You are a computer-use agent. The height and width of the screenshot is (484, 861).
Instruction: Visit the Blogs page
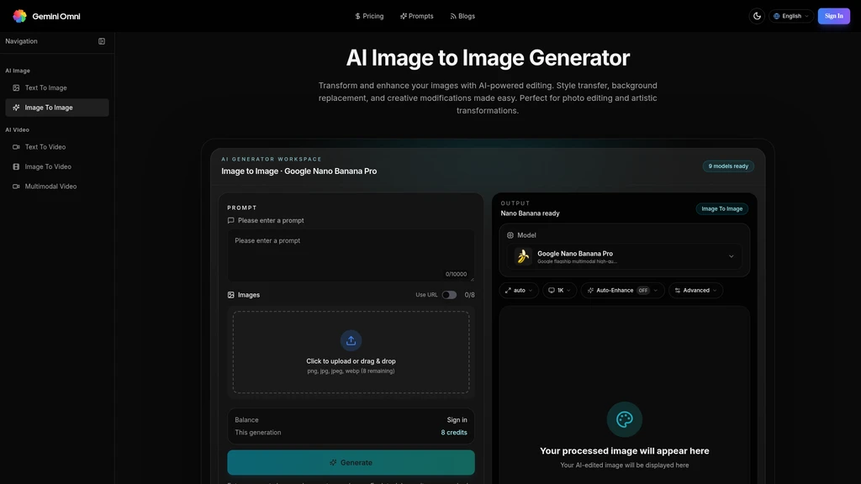point(462,16)
